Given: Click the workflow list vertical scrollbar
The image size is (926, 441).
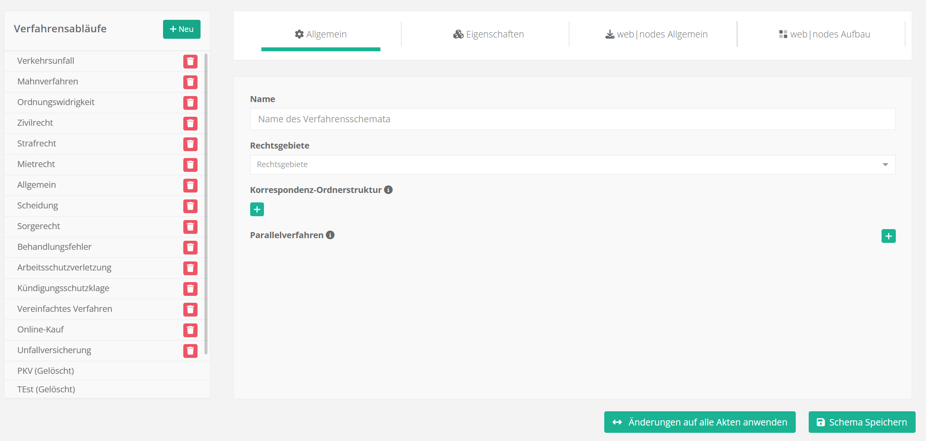Looking at the screenshot, I should click(206, 202).
